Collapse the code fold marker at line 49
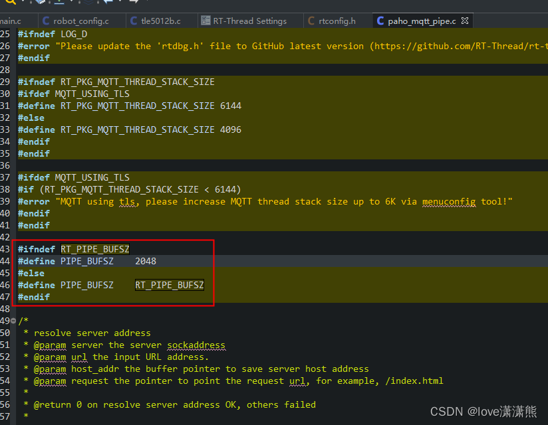Image resolution: width=548 pixels, height=425 pixels. [14, 321]
